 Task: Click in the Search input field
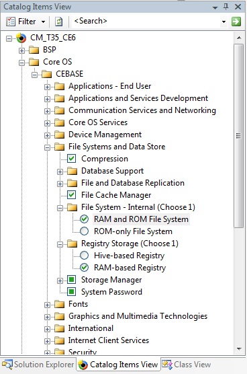[x=146, y=22]
